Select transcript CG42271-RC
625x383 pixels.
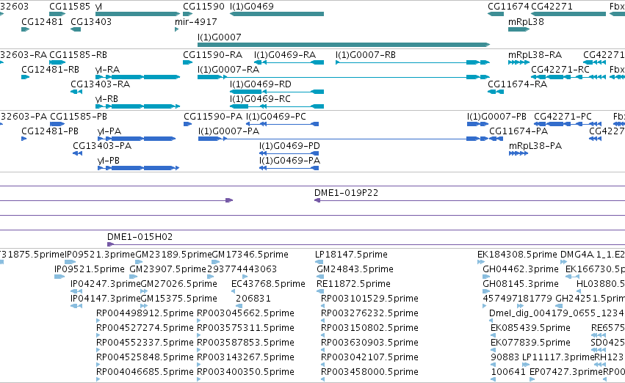click(x=560, y=69)
